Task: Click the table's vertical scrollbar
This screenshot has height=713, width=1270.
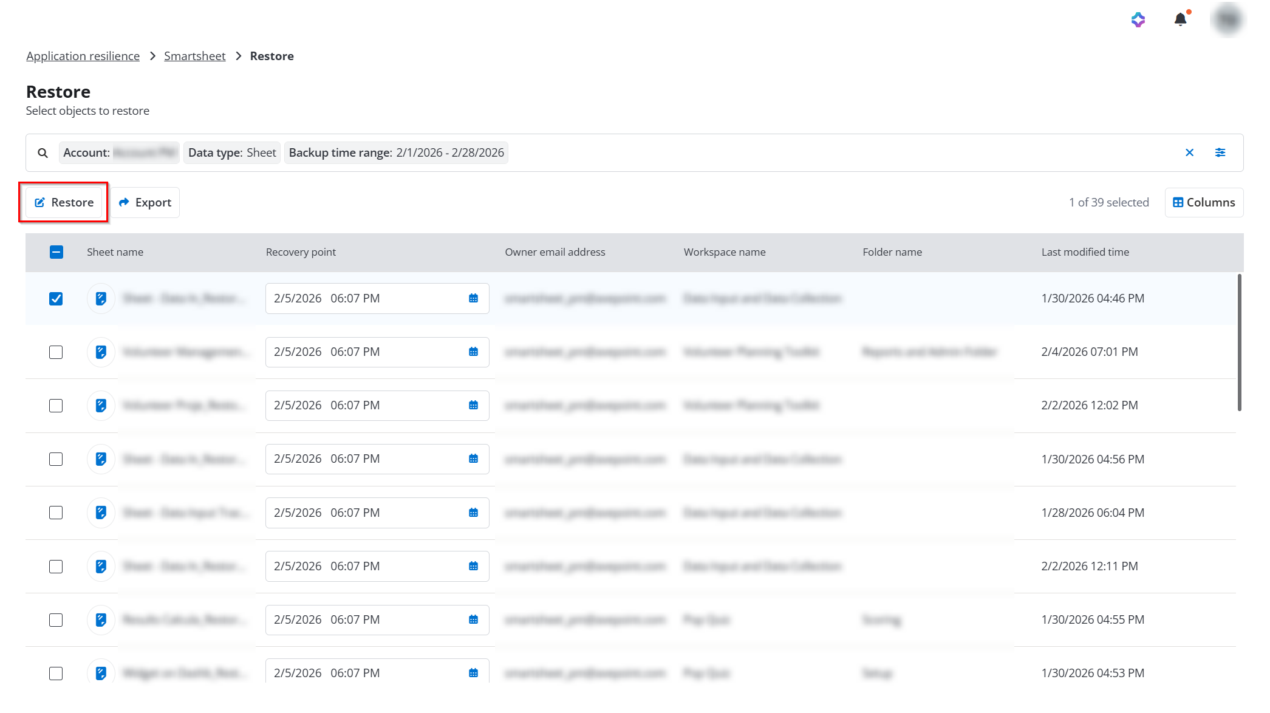Action: tap(1239, 343)
